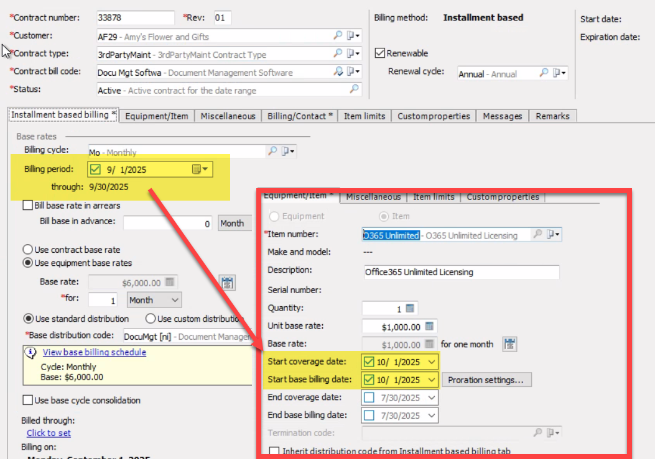Switch to the Billing/Contact tab
Viewport: 655px width, 459px height.
click(x=300, y=116)
